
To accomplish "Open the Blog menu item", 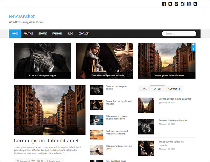I will 70,34.
